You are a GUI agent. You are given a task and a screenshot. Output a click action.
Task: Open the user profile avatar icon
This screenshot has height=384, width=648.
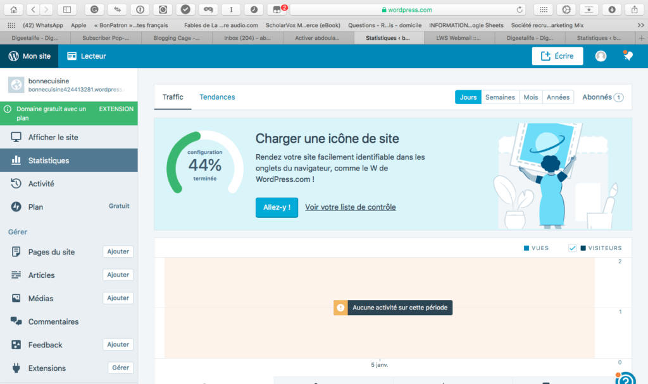601,56
